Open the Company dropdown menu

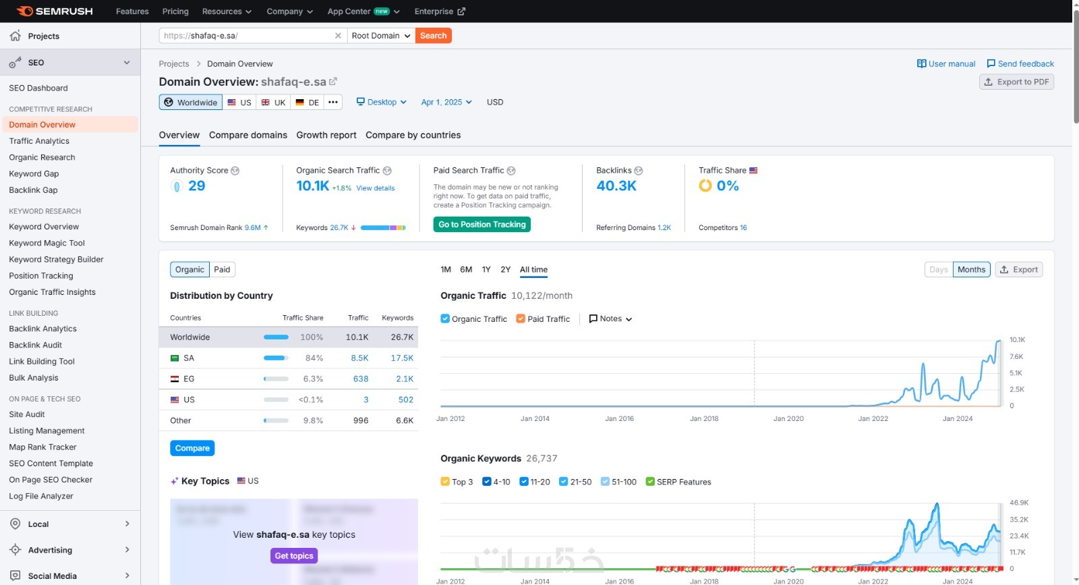(x=290, y=11)
